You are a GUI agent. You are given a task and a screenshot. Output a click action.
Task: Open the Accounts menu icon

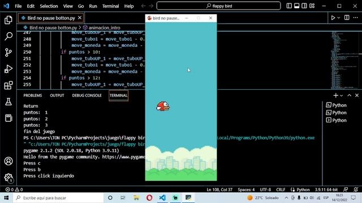(8, 161)
